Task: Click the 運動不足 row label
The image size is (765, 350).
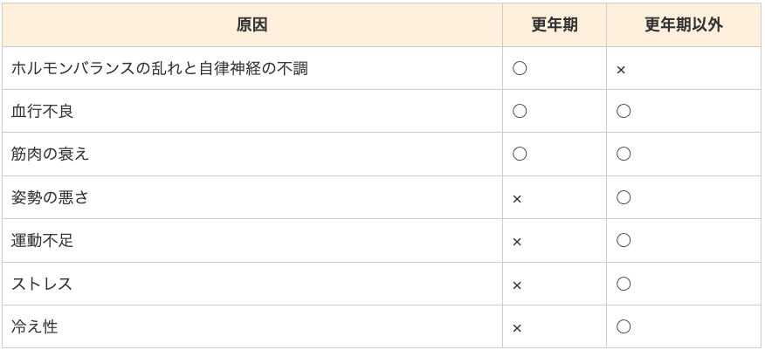Action: pyautogui.click(x=43, y=241)
